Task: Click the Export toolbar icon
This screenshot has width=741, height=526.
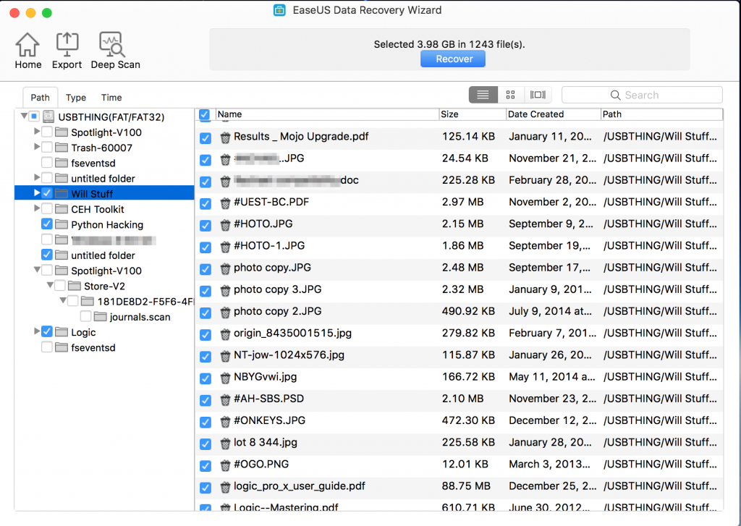Action: [67, 45]
